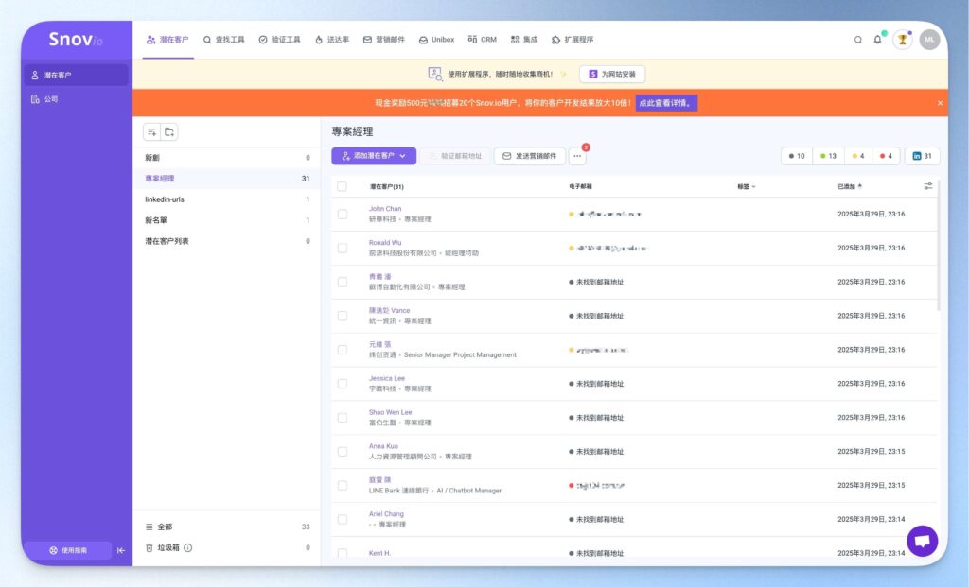Select the 潜在客户列表 list

coord(227,241)
